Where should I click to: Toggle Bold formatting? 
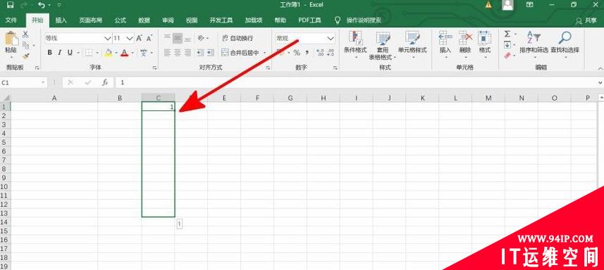coord(50,53)
